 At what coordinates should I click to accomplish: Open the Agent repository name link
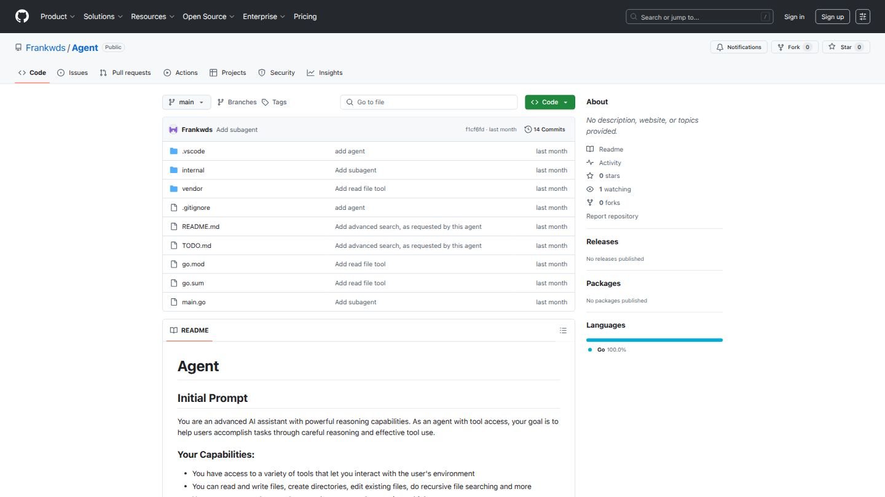tap(85, 47)
